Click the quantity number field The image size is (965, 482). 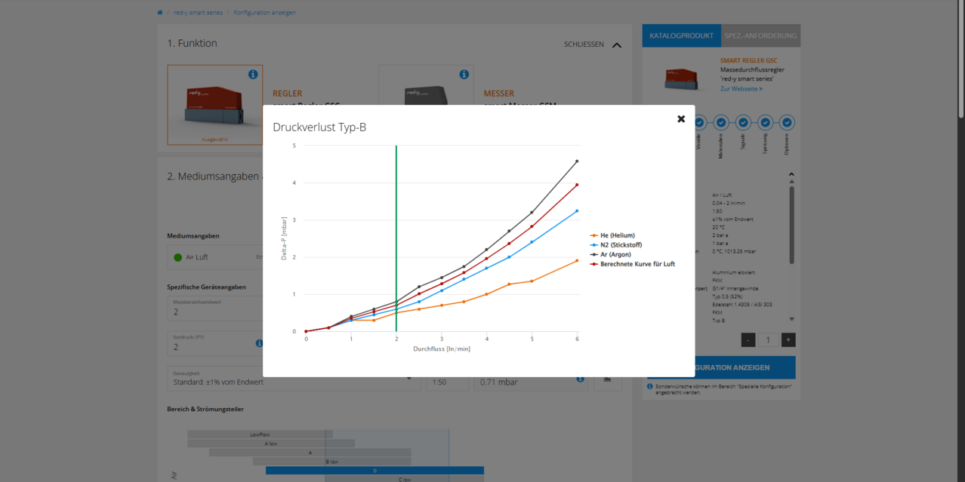(768, 340)
